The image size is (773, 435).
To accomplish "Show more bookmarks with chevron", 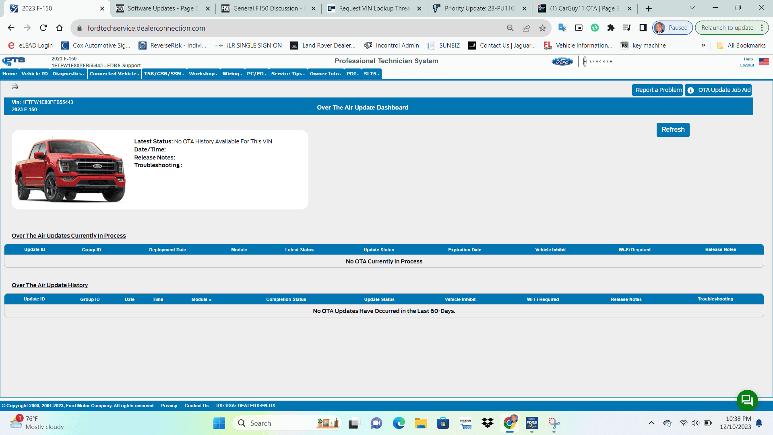I will point(703,45).
